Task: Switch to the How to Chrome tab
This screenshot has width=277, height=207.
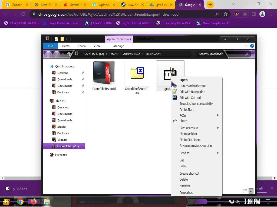Action: pos(132,5)
